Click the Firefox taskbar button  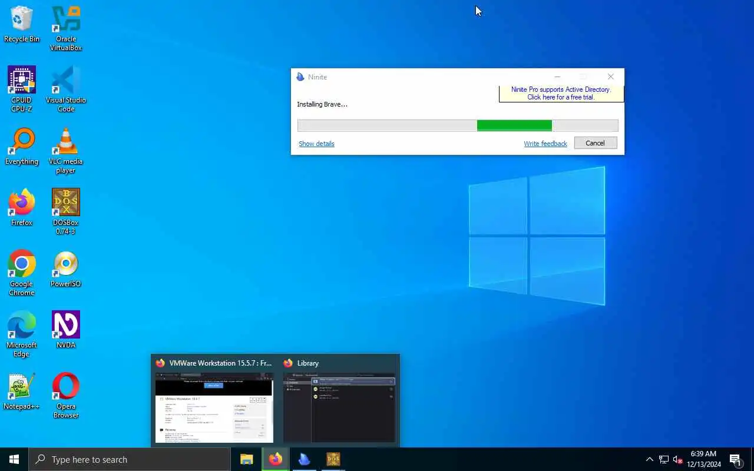(x=275, y=459)
